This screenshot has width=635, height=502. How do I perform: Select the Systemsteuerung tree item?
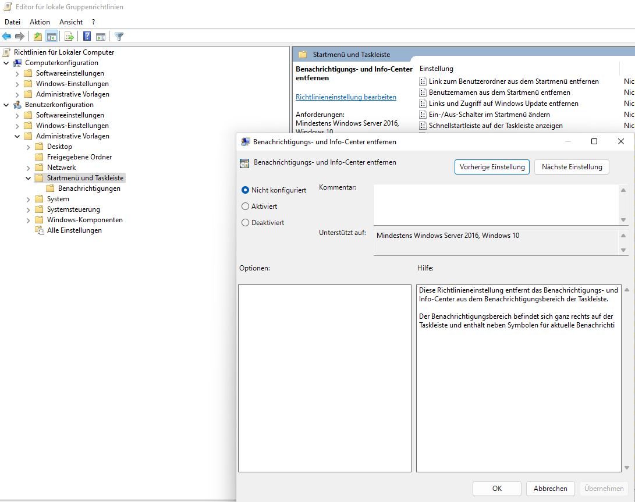[73, 209]
